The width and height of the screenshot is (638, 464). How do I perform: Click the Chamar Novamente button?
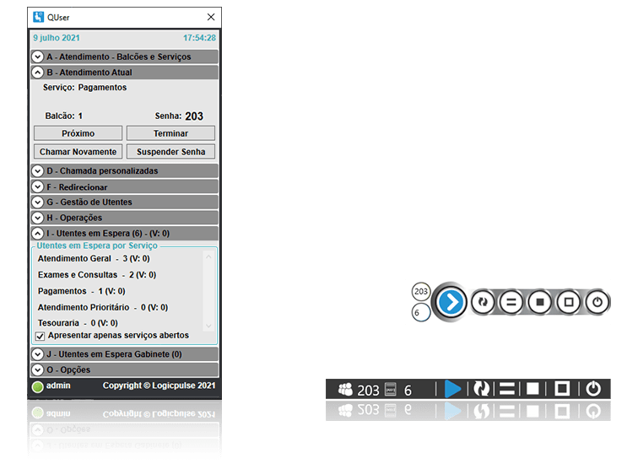[x=78, y=152]
